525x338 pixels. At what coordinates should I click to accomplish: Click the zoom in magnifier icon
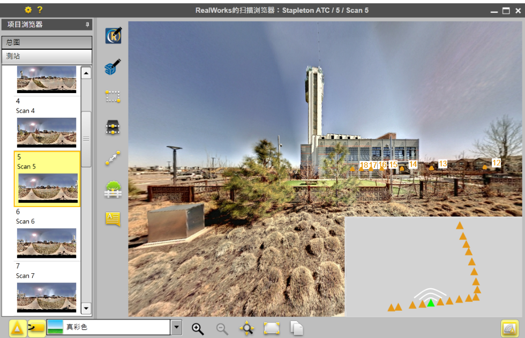[198, 328]
